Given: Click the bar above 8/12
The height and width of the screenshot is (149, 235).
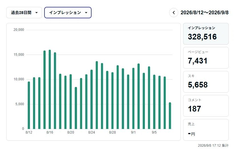Looking at the screenshot, I should tap(29, 105).
